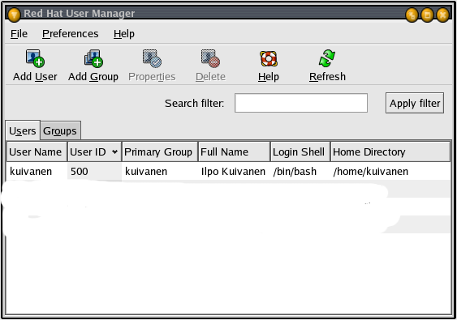457x320 pixels.
Task: Click the Add Group icon
Action: 93,58
